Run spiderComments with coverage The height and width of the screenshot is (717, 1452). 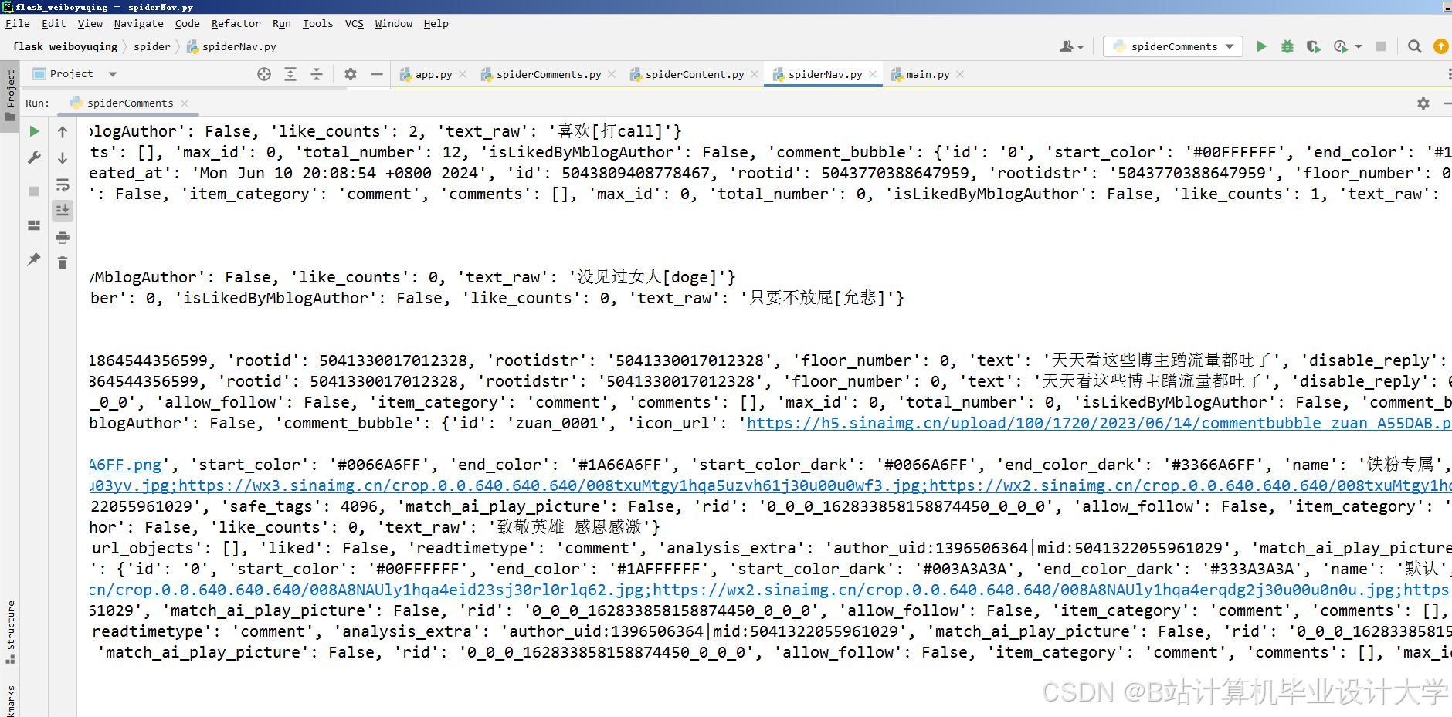click(x=1313, y=46)
